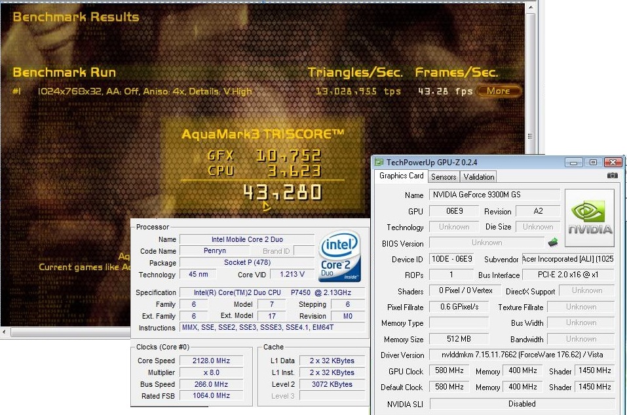Screen dimensions: 627x415
Task: Maximize the GPU-Z window
Action: 593,163
